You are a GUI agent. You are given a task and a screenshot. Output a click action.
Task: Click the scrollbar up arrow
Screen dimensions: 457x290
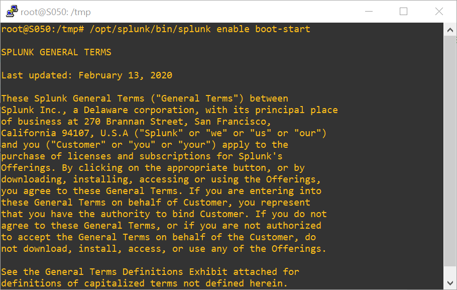click(x=450, y=30)
